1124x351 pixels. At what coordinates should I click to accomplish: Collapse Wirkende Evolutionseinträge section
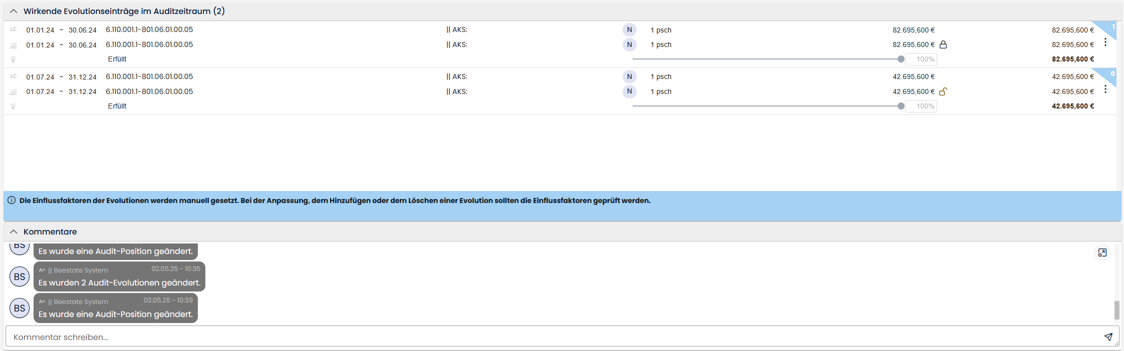tap(14, 11)
